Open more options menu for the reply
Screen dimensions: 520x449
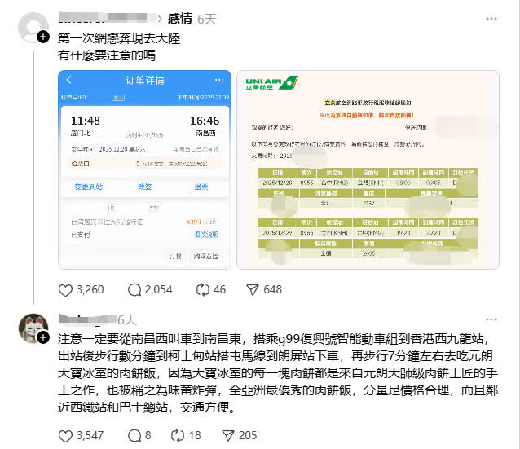(x=491, y=319)
